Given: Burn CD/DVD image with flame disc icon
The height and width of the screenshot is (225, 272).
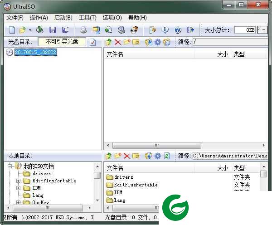Looking at the screenshot, I should click(x=134, y=29).
